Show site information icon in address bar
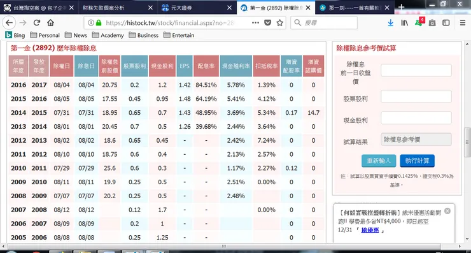 click(91, 22)
